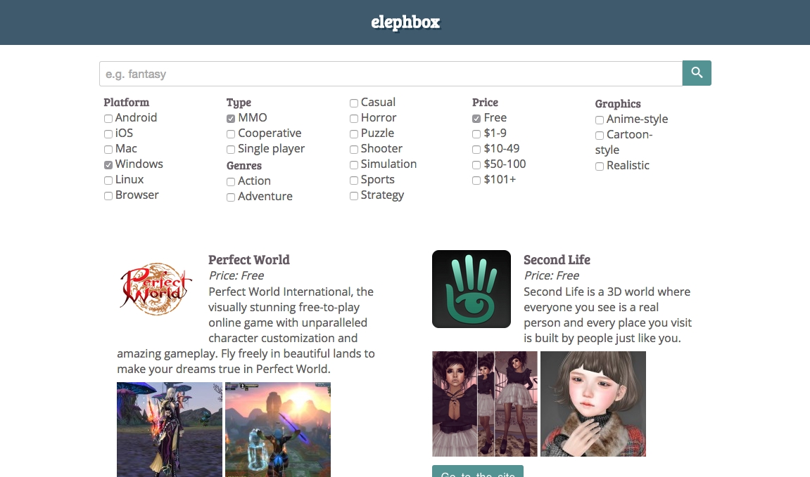Screen dimensions: 810x477
Task: Enable the Android platform checkbox
Action: (x=108, y=119)
